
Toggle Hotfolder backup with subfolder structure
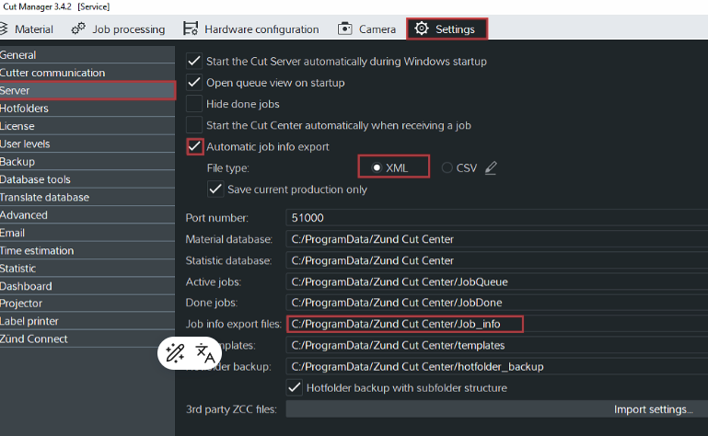(x=295, y=387)
